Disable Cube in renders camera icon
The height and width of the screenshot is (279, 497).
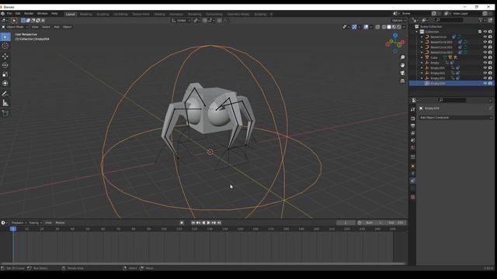490,57
